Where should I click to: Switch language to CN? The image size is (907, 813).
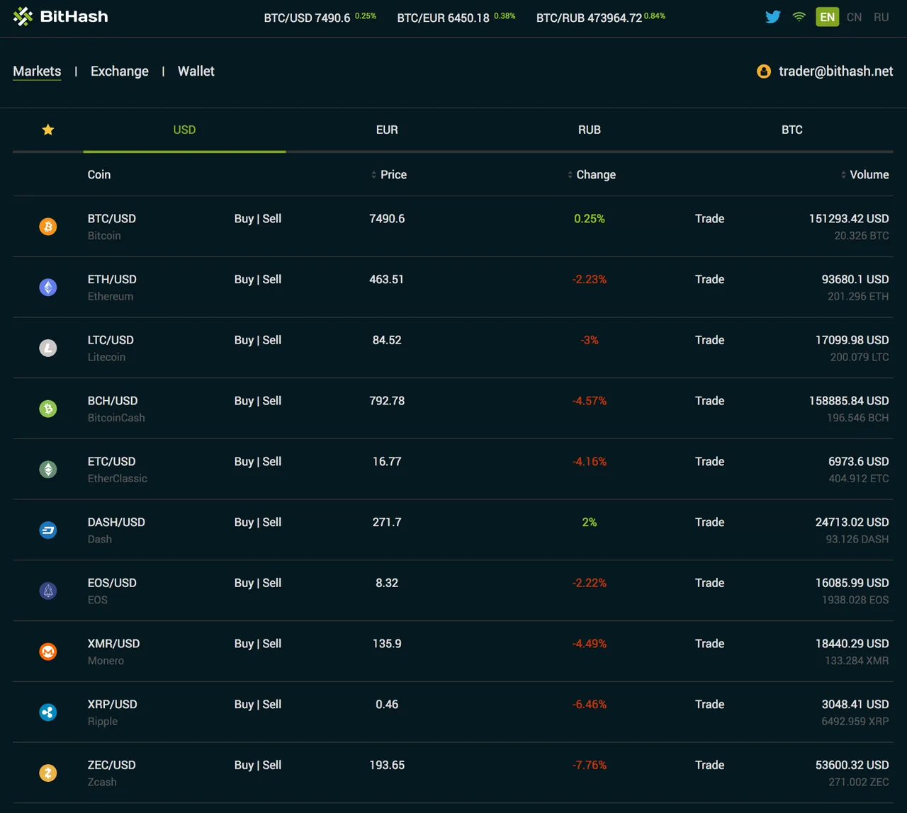[855, 17]
